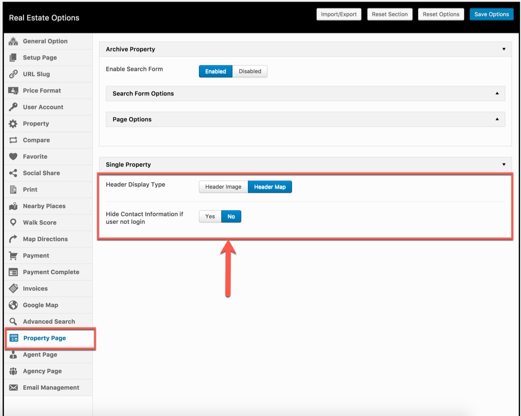This screenshot has width=521, height=416.
Task: Click the Price Format icon
Action: [13, 91]
